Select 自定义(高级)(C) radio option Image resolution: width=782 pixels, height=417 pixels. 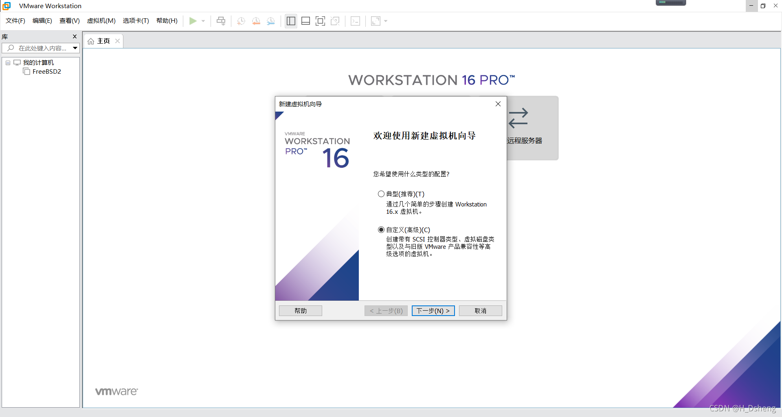pos(381,230)
